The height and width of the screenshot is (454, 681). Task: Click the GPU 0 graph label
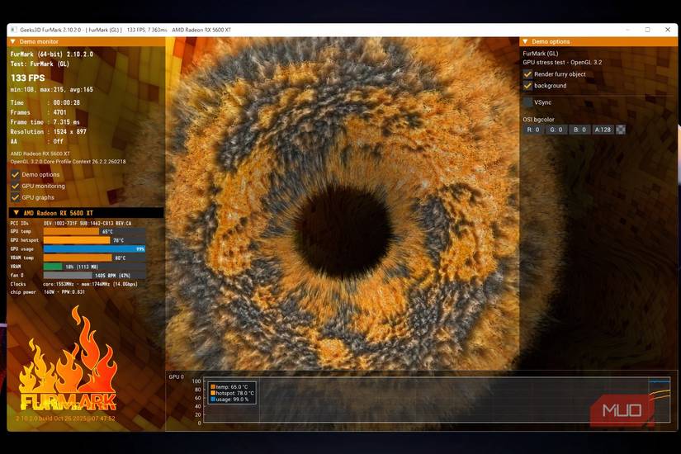(177, 376)
